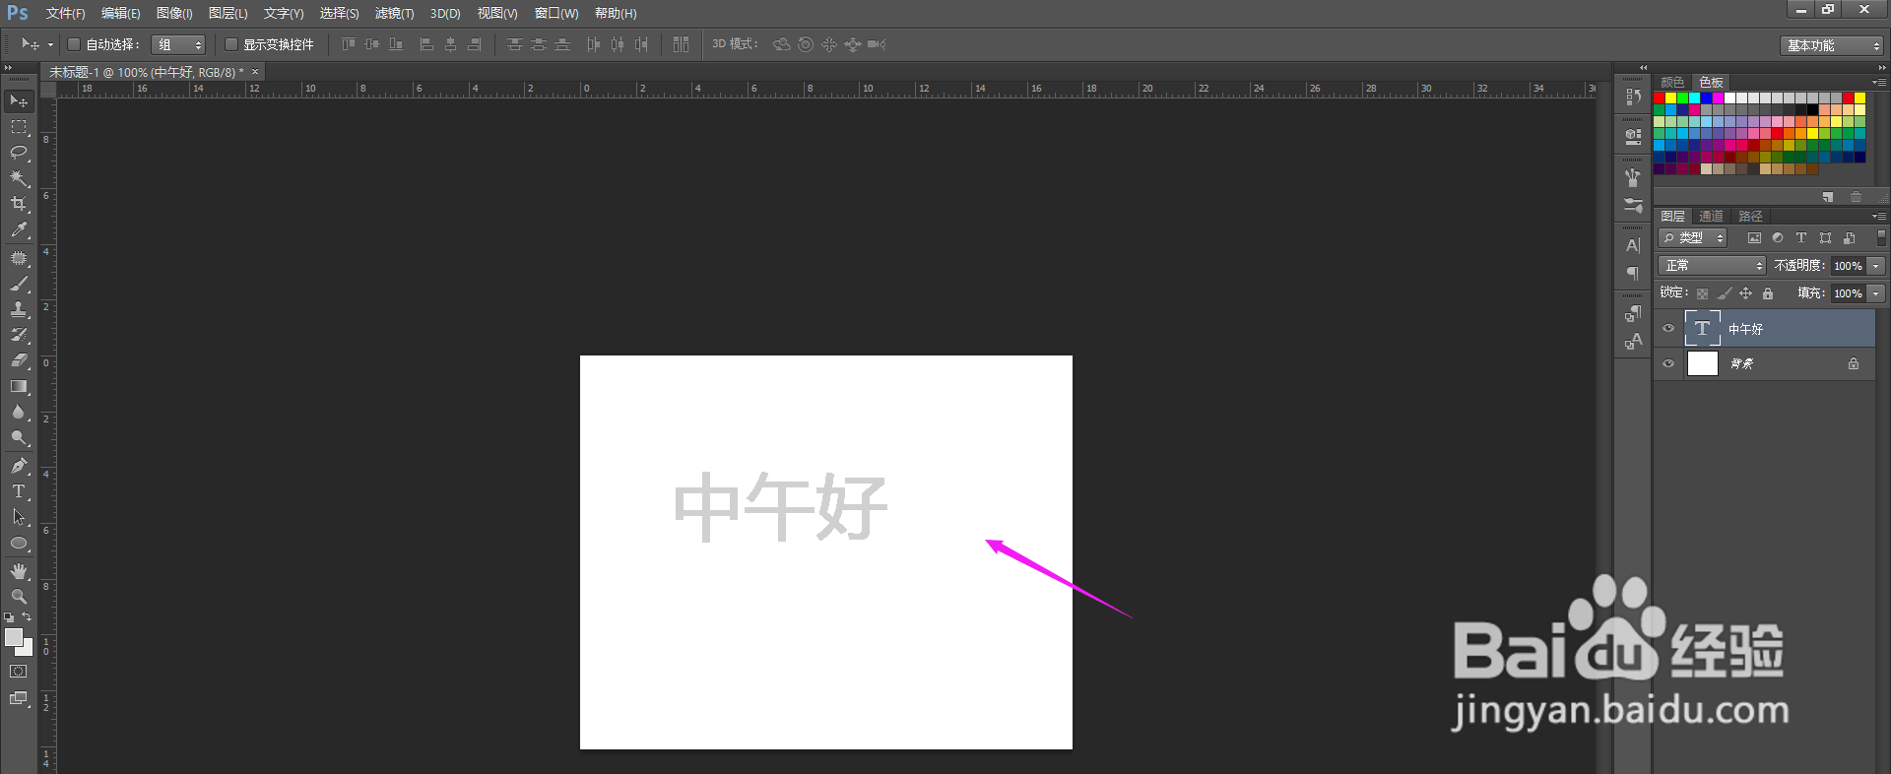Close the 未标题-1 document tab
Image resolution: width=1891 pixels, height=774 pixels.
(255, 72)
